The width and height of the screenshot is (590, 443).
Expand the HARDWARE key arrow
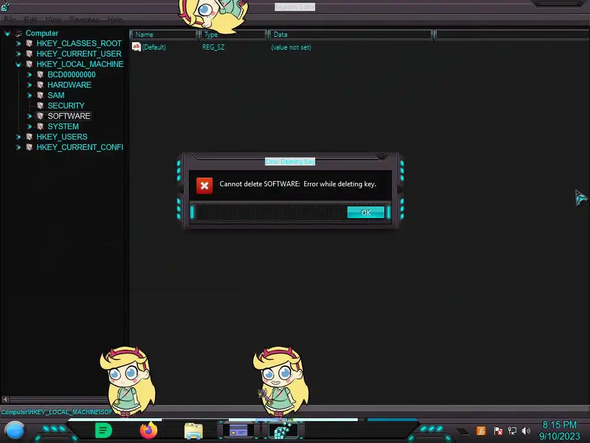coord(29,85)
